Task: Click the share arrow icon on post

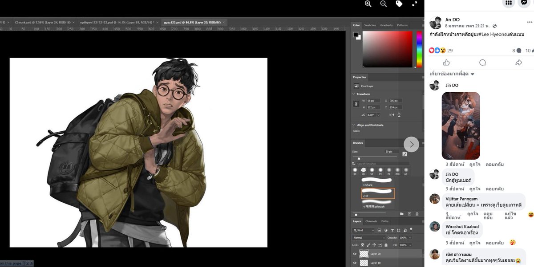Action: 518,63
